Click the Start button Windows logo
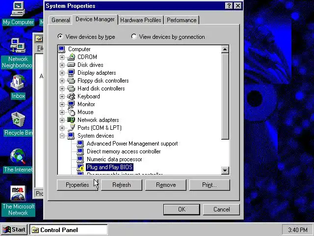This screenshot has width=314, height=236. tap(6, 230)
